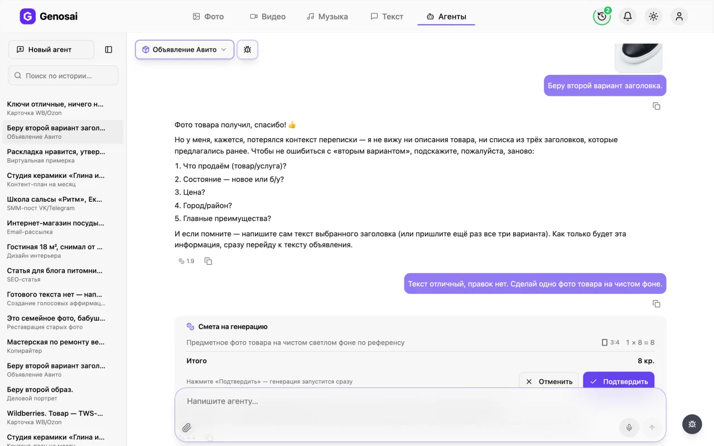
Task: Open the Видео tab
Action: click(268, 17)
